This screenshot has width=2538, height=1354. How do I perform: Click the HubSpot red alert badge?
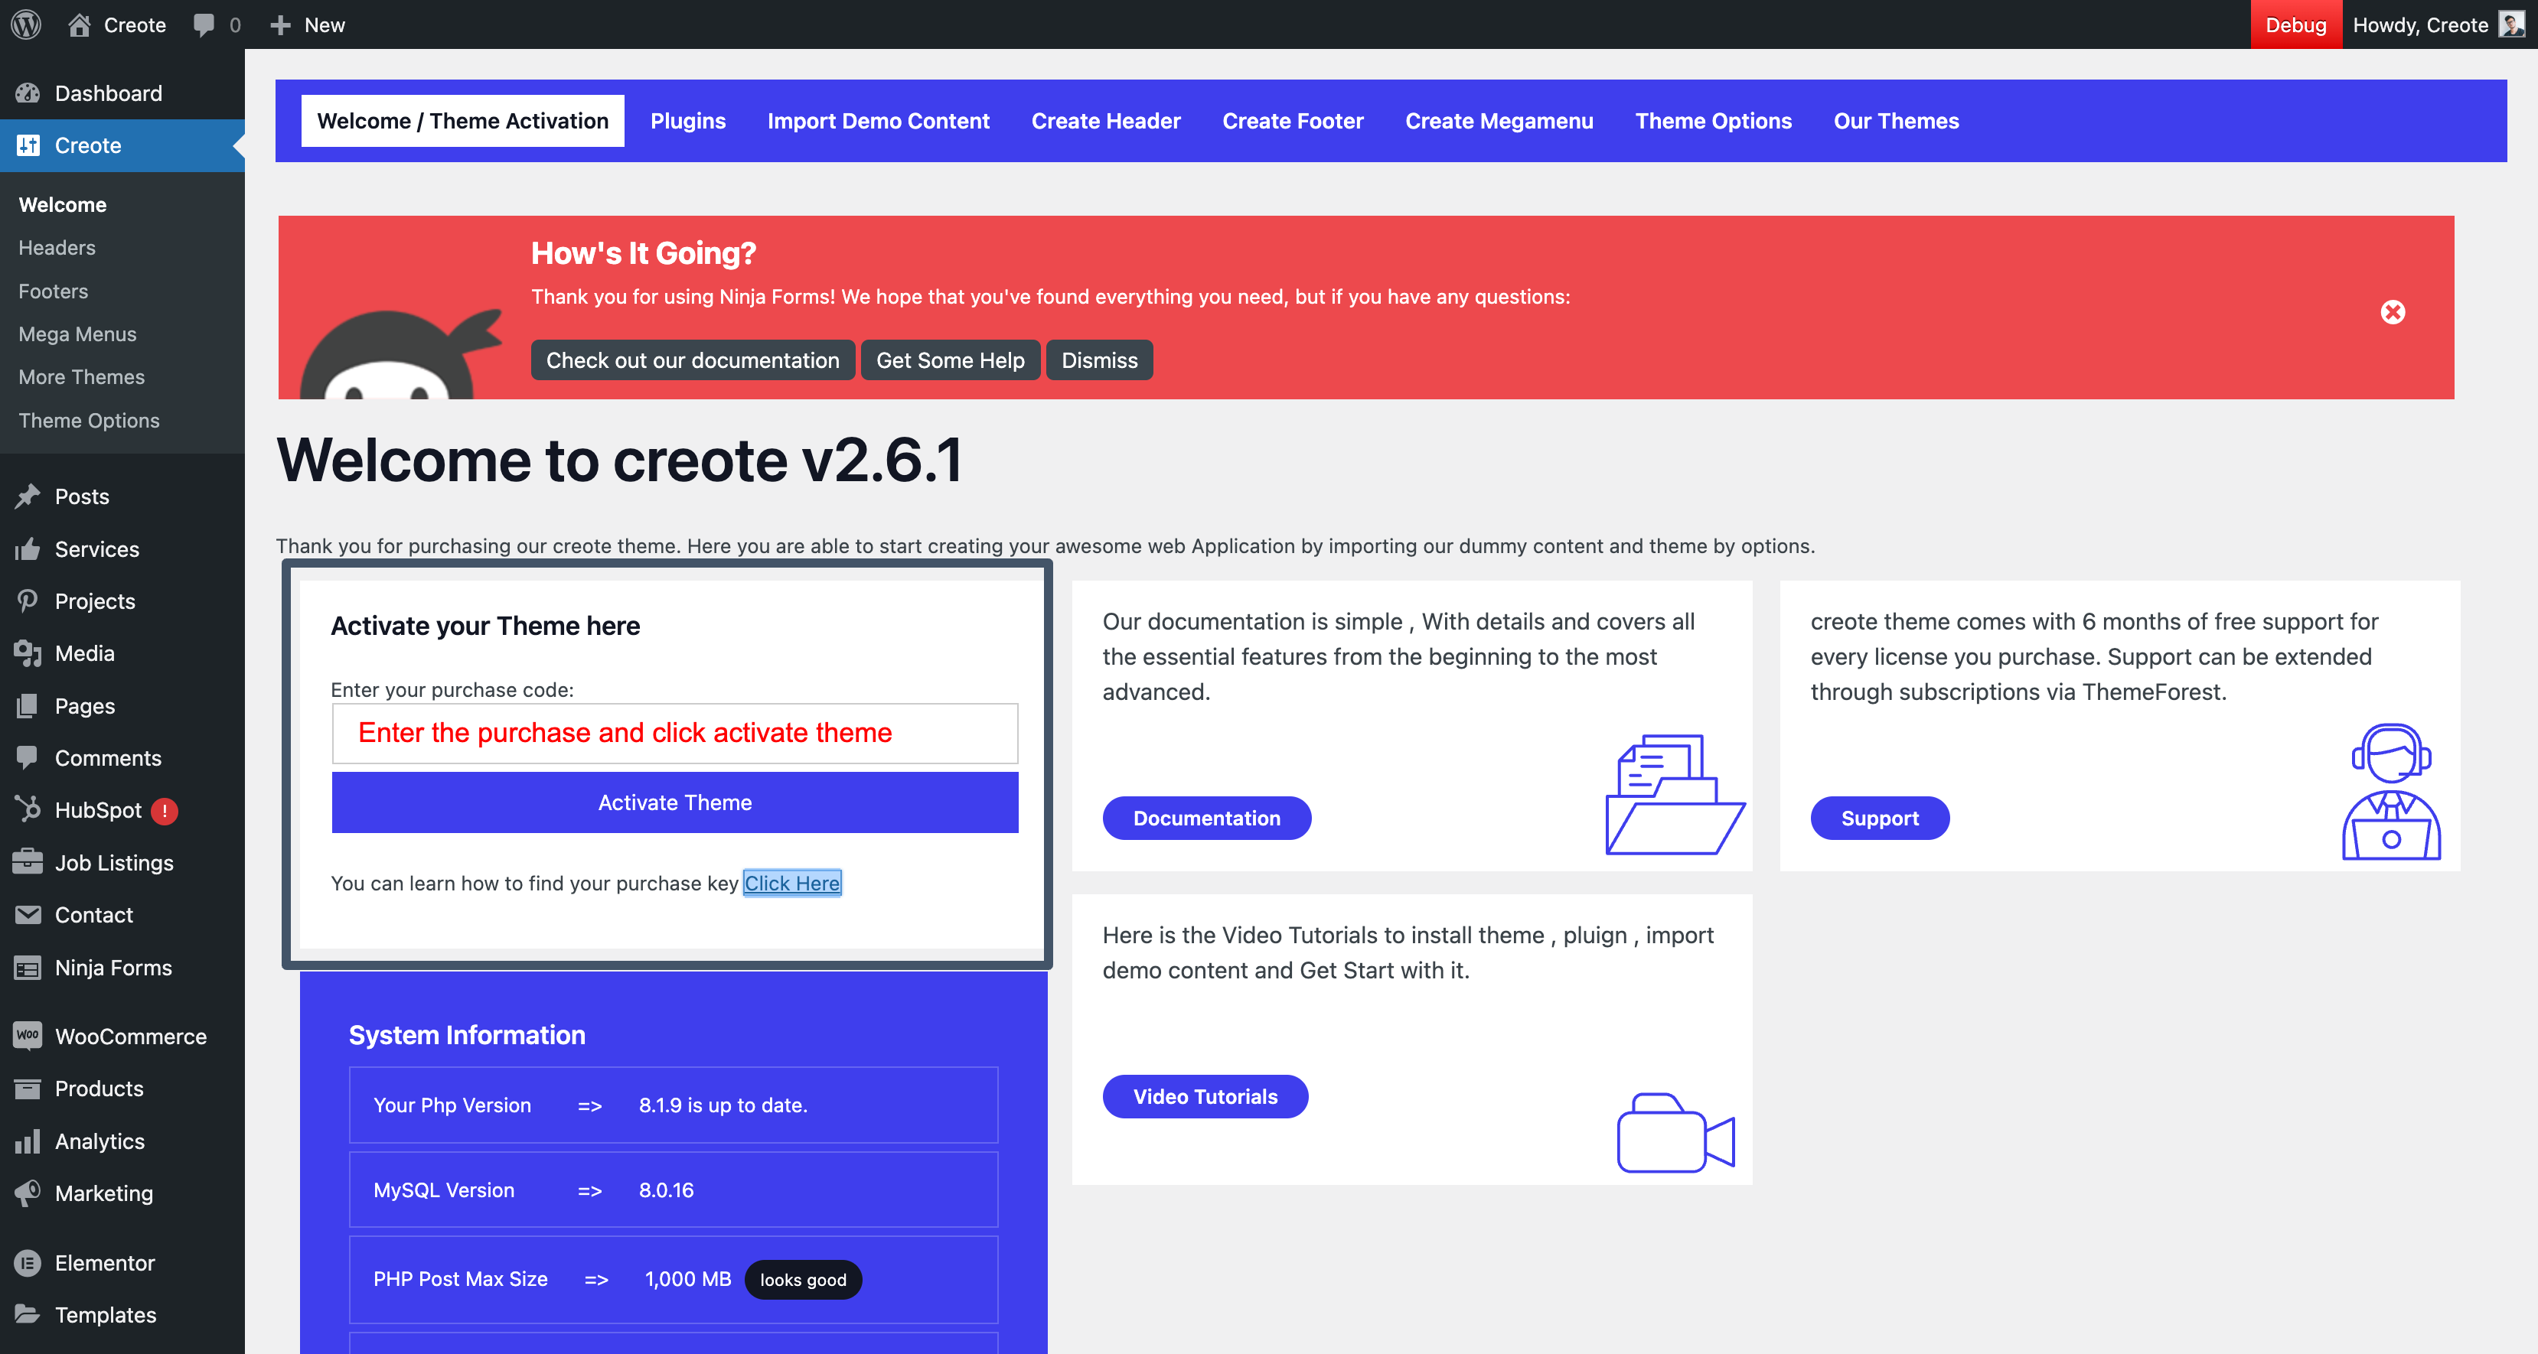(x=165, y=812)
